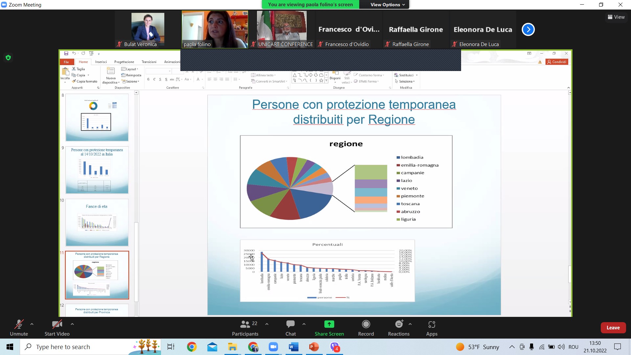Screen dimensions: 631x355
Task: Expand the View Options dropdown
Action: (x=387, y=5)
